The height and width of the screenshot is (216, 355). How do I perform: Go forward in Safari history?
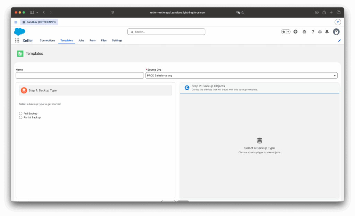pyautogui.click(x=51, y=12)
